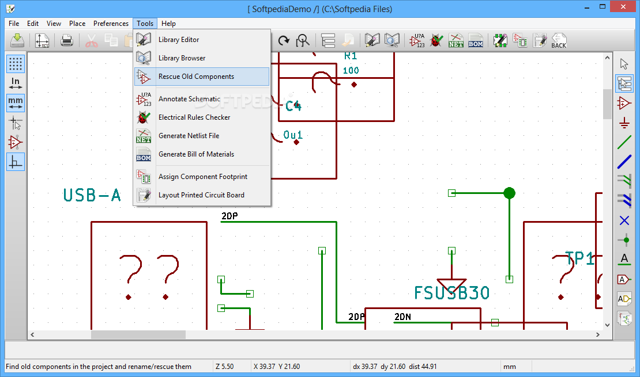Click the BACK import footprint icon

coord(559,40)
